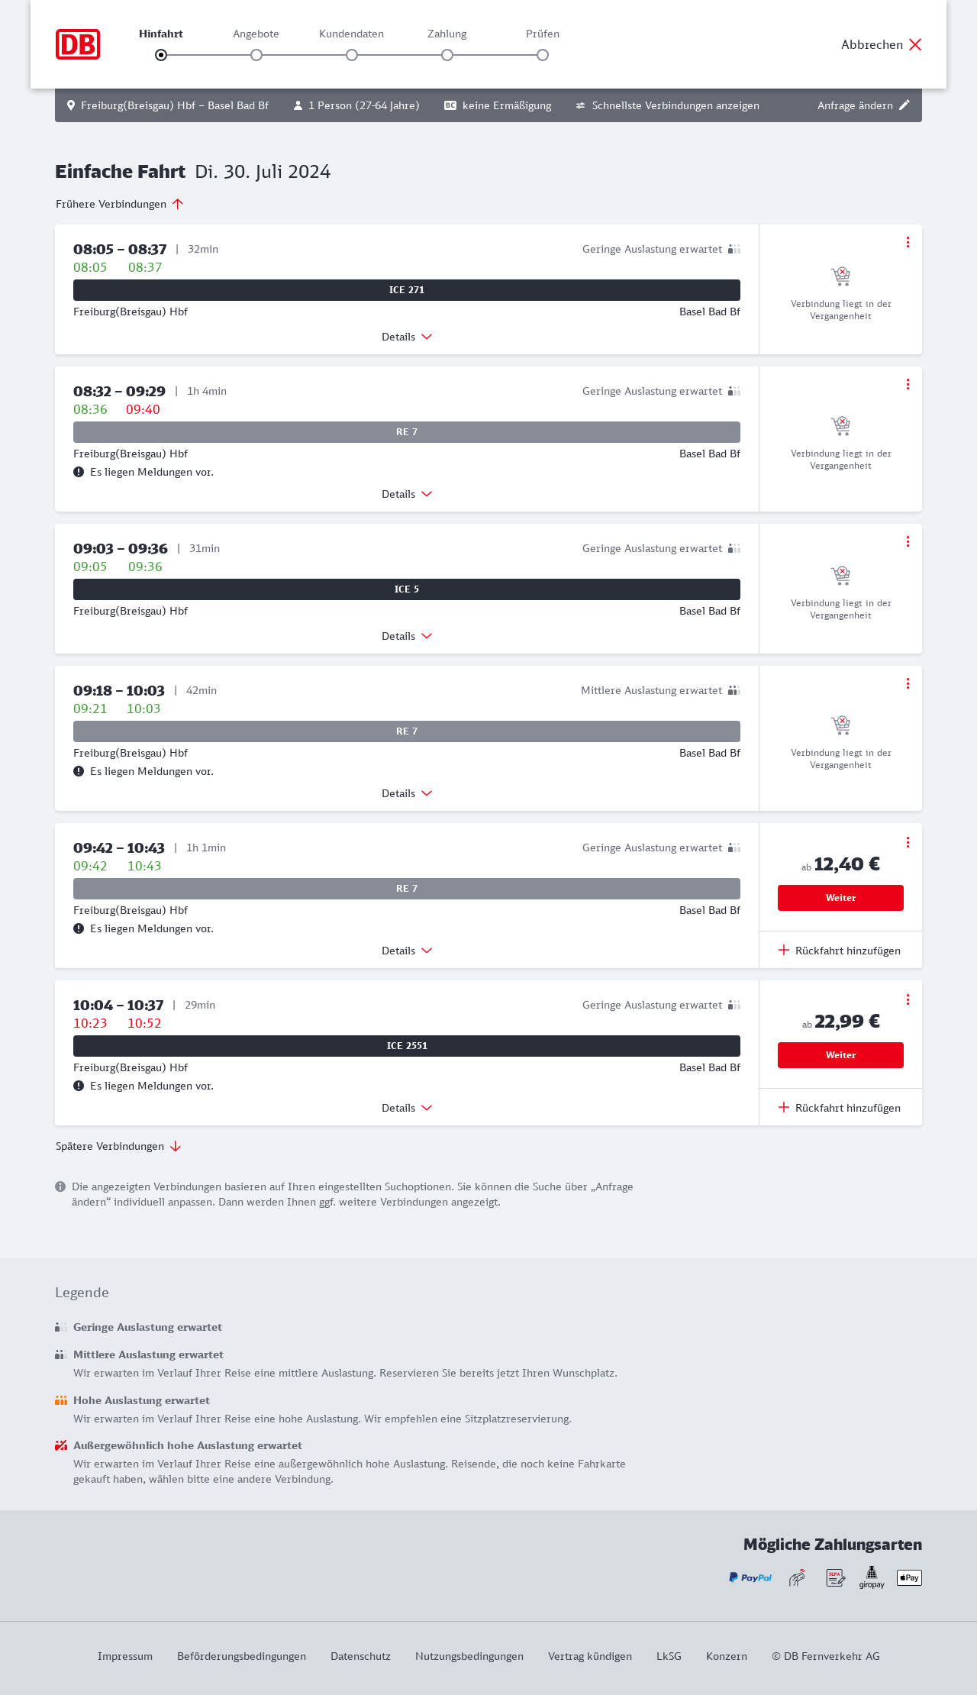Open the Datenschutz footer link
977x1695 pixels.
[x=360, y=1656]
